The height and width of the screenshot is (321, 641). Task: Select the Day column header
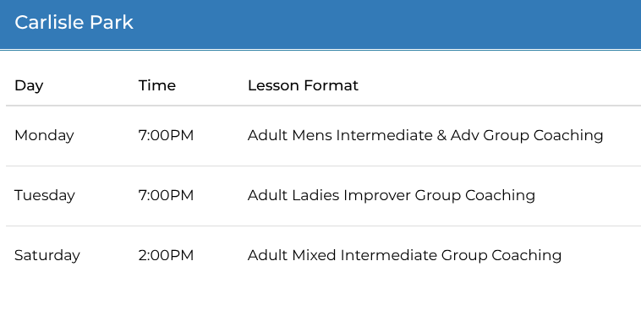(29, 86)
